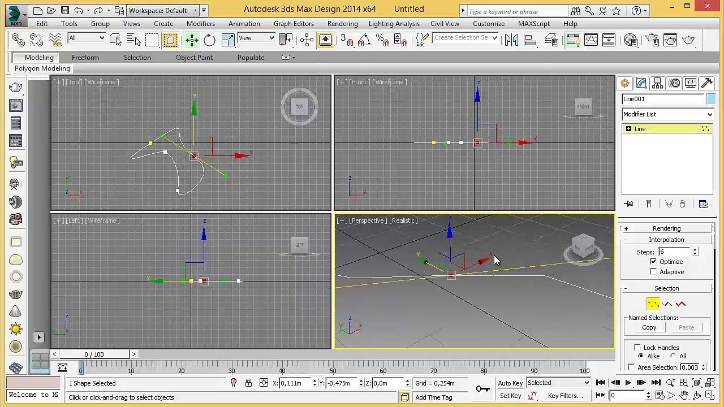Activate Select and Scale tool

pos(228,39)
